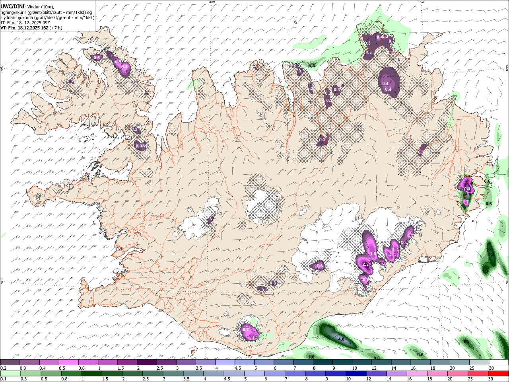The width and height of the screenshot is (509, 382).
Task: Pick the 20 rain legend swatch
Action: 457,374
